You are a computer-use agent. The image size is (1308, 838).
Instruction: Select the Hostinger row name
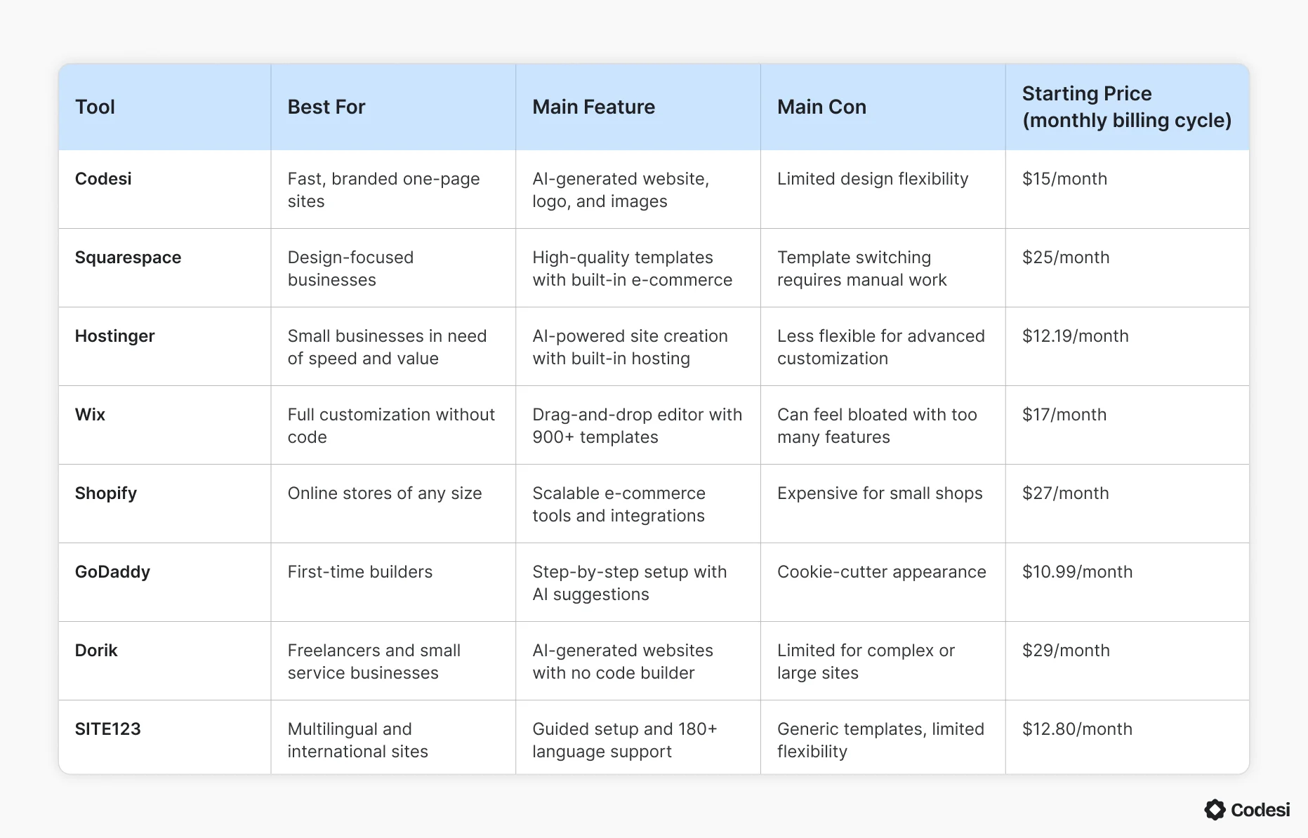tap(114, 336)
